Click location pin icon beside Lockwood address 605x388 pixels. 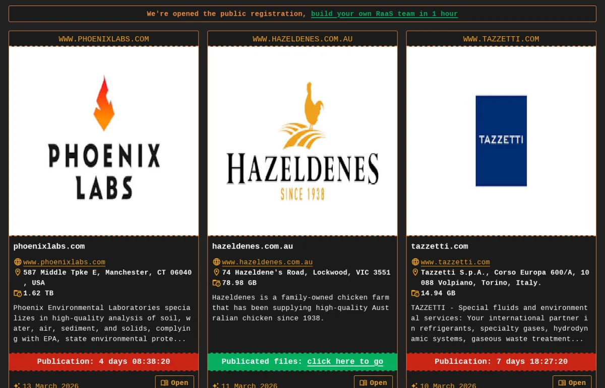point(216,272)
